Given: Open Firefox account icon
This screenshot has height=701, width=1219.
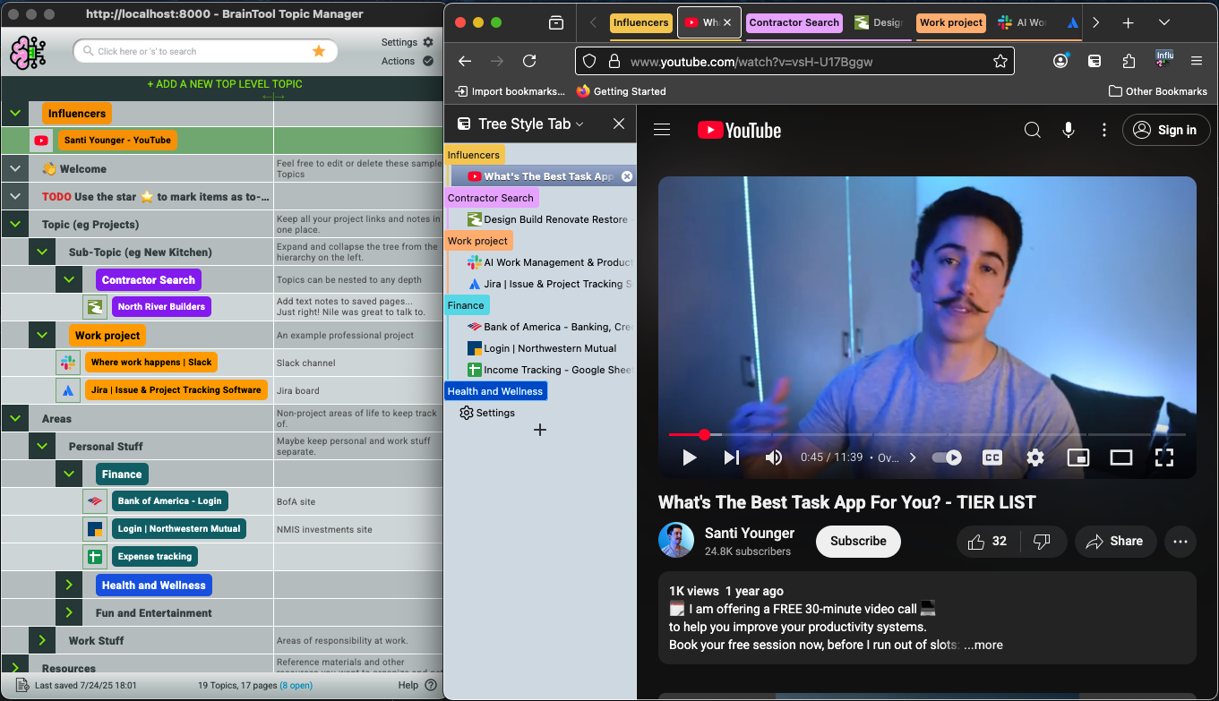Looking at the screenshot, I should [1060, 61].
